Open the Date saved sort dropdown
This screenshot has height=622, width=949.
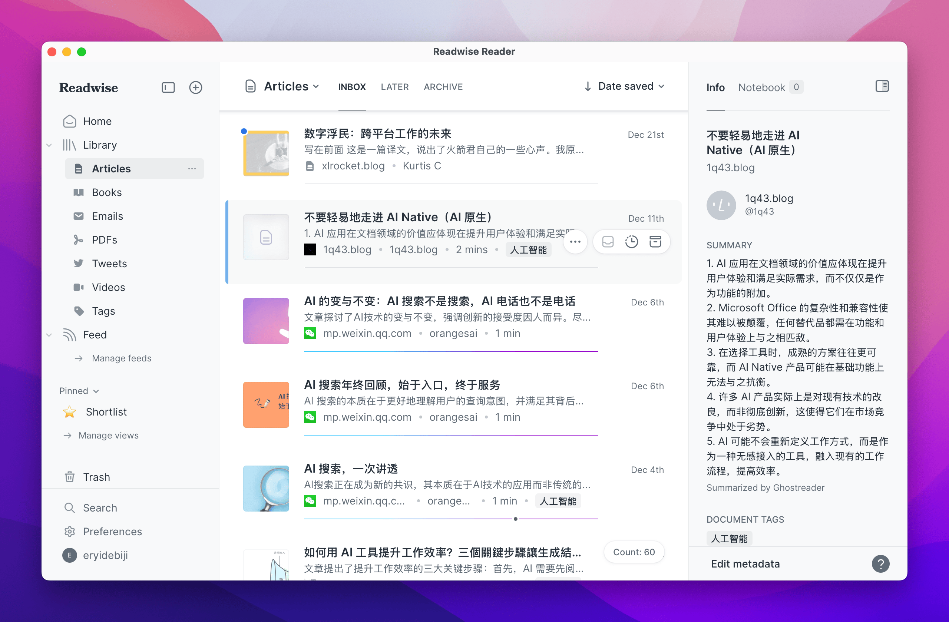[x=631, y=86]
